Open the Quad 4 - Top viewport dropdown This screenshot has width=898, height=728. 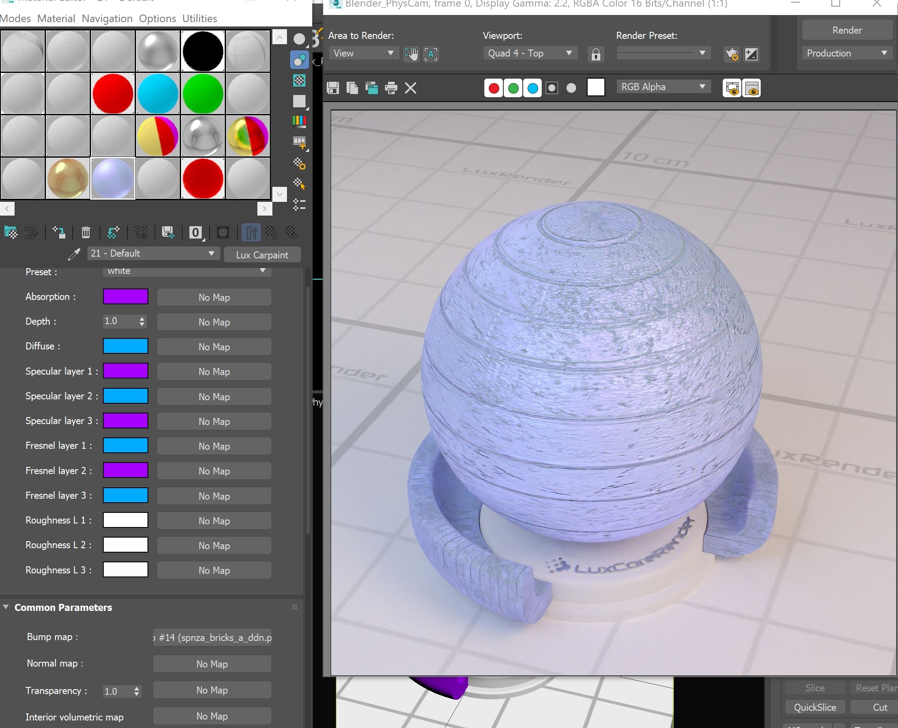[x=530, y=53]
